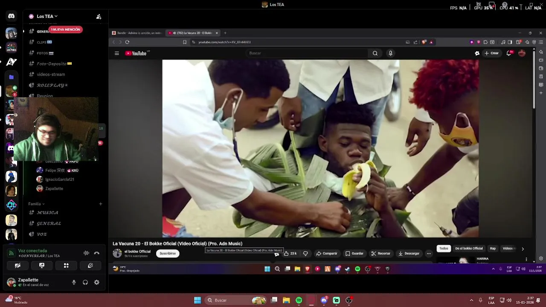The height and width of the screenshot is (307, 546).
Task: Bookmark this page in the address bar
Action: (x=185, y=42)
